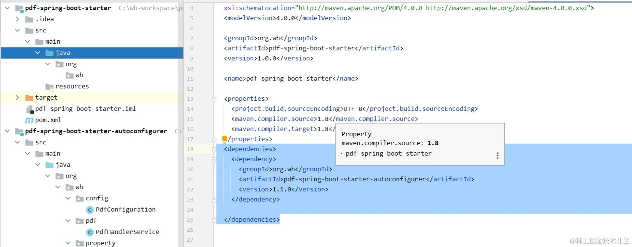Viewport: 632px width, 247px height.
Task: Open the popup's more options dots
Action: (498, 155)
